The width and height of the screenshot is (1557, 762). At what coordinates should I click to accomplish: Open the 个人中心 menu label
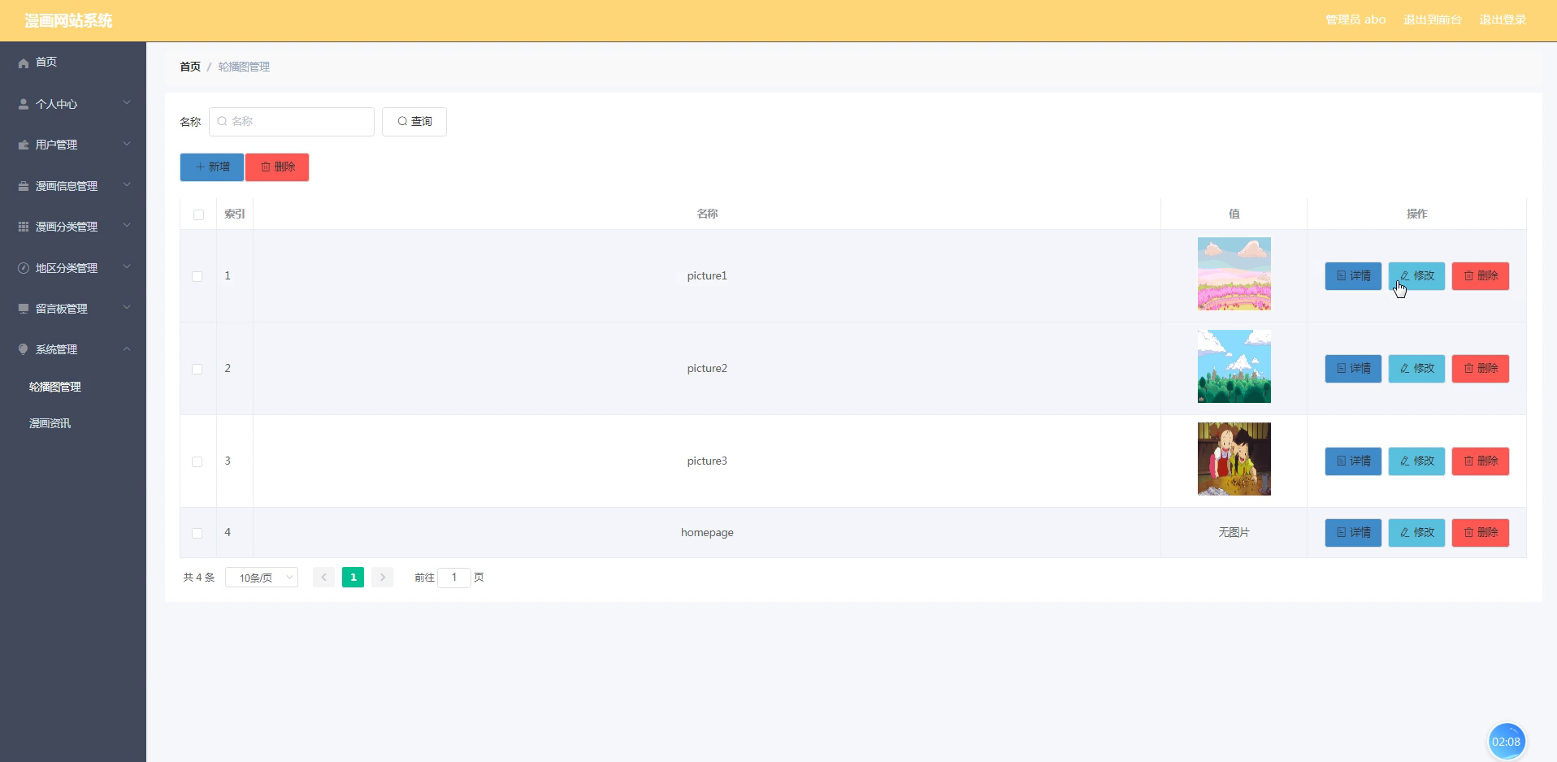click(56, 104)
